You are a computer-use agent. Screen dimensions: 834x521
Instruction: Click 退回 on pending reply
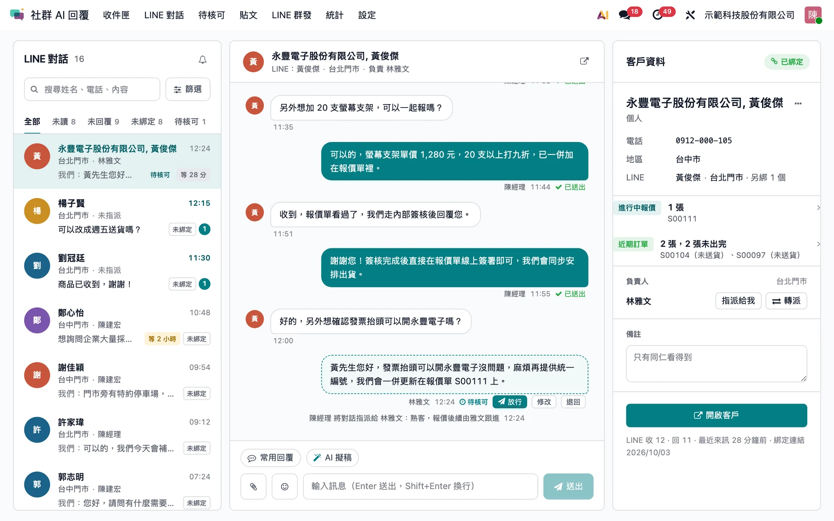(573, 402)
